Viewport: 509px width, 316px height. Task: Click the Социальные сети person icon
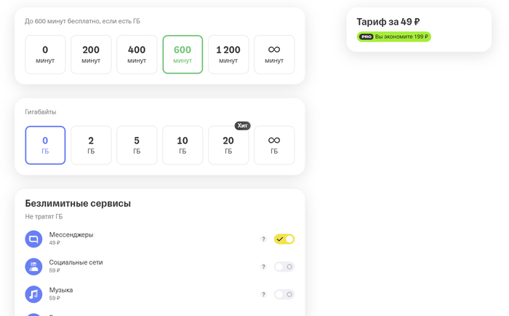33,266
